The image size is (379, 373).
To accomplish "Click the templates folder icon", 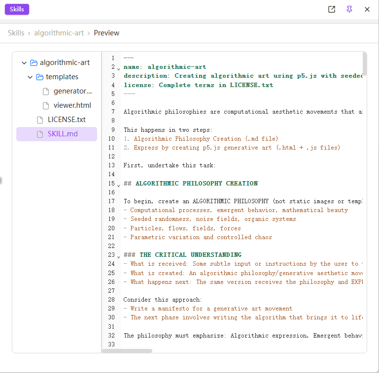I will 40,77.
